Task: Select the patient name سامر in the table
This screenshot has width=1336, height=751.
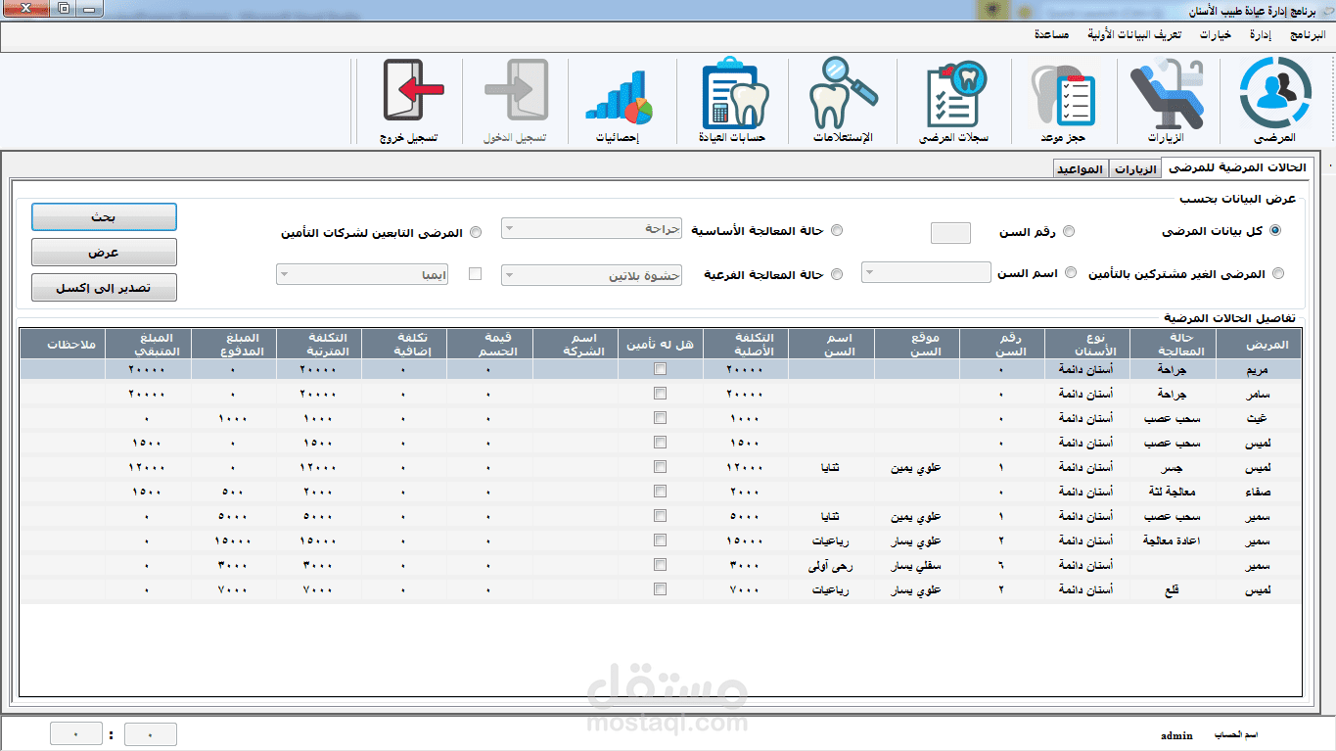Action: pos(1259,394)
